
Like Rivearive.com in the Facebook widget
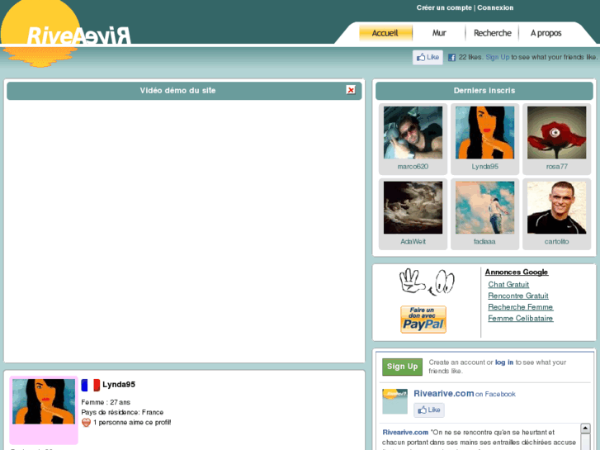click(429, 410)
